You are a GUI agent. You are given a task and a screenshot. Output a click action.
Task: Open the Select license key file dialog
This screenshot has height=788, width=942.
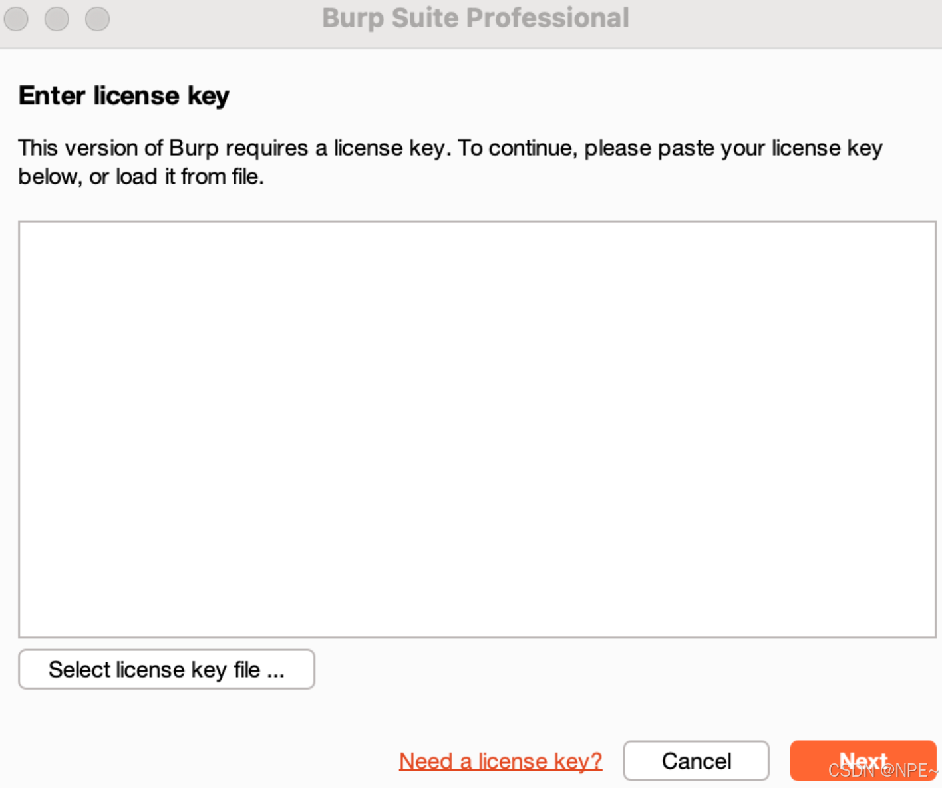coord(166,669)
